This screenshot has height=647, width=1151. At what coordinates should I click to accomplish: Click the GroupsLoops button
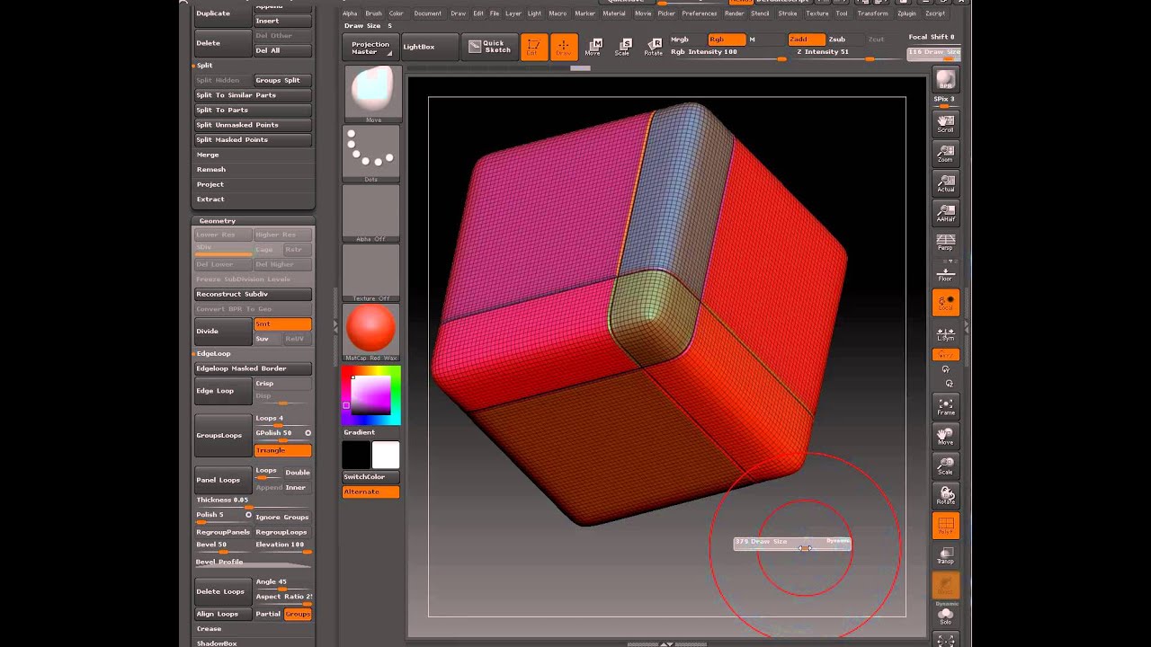tap(223, 435)
